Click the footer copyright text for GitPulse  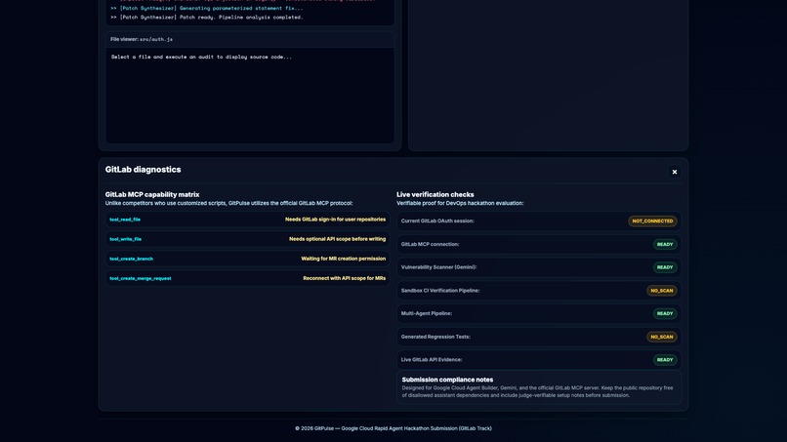tap(393, 428)
